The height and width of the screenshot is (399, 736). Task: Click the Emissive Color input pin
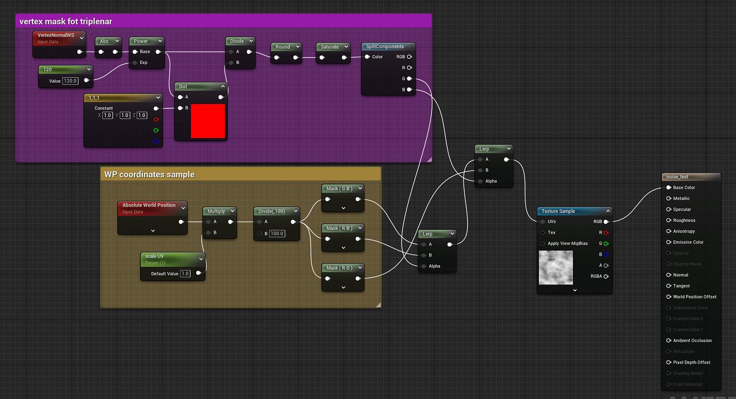pos(669,242)
